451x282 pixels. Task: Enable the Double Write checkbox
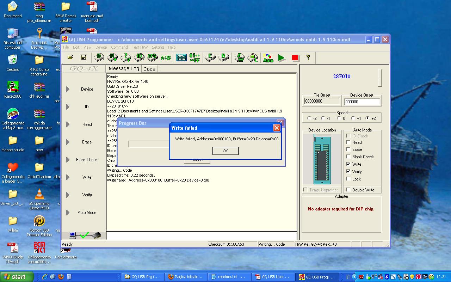coord(348,190)
